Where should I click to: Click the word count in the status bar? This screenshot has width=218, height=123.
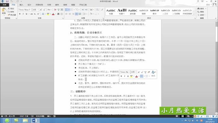[24, 116]
